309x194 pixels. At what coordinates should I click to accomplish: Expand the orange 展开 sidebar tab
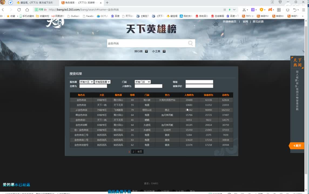(296, 146)
